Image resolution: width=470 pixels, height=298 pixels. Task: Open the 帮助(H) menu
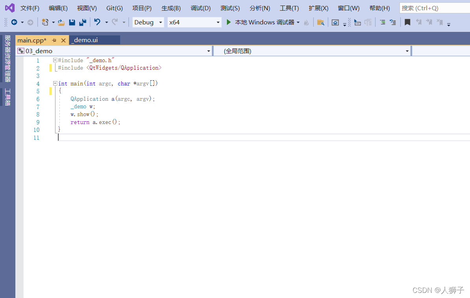(380, 8)
